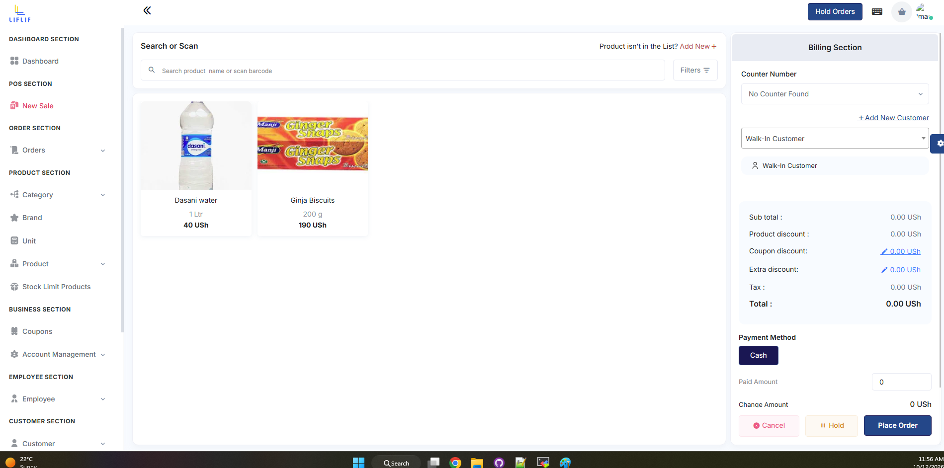The height and width of the screenshot is (468, 944).
Task: Click Place Order button
Action: pos(897,425)
